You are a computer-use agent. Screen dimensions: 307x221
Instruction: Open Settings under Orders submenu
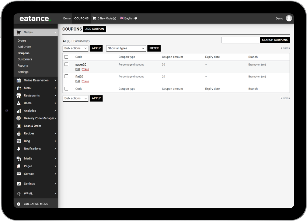(x=23, y=72)
